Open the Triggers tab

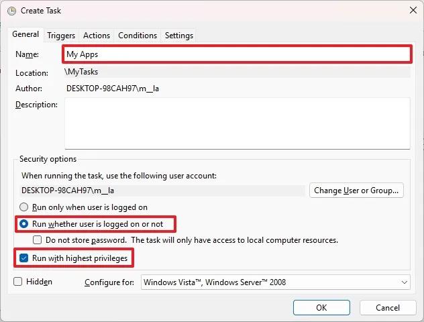point(61,36)
